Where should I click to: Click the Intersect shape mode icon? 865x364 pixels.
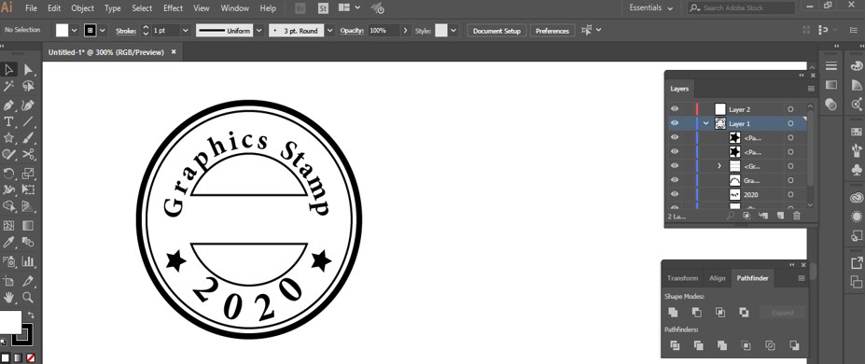720,312
